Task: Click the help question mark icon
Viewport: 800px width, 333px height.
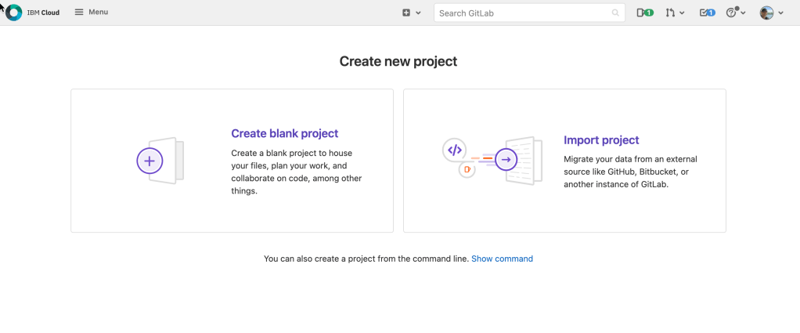Action: coord(732,13)
